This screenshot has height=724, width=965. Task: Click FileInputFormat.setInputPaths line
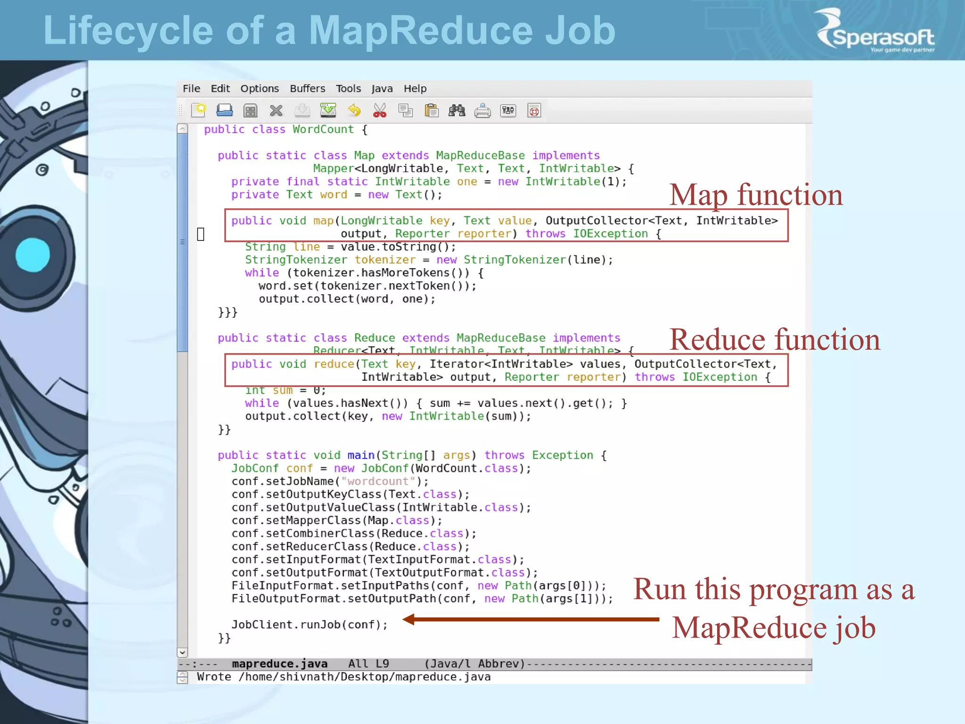click(x=419, y=585)
